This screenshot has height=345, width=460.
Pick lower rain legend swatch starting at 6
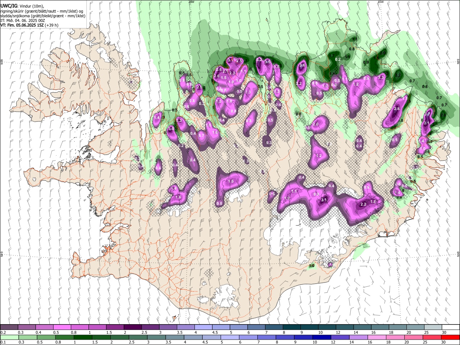tap(248, 337)
